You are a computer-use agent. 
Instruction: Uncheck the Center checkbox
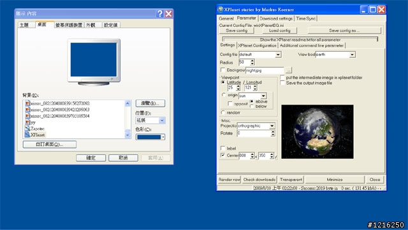222,155
